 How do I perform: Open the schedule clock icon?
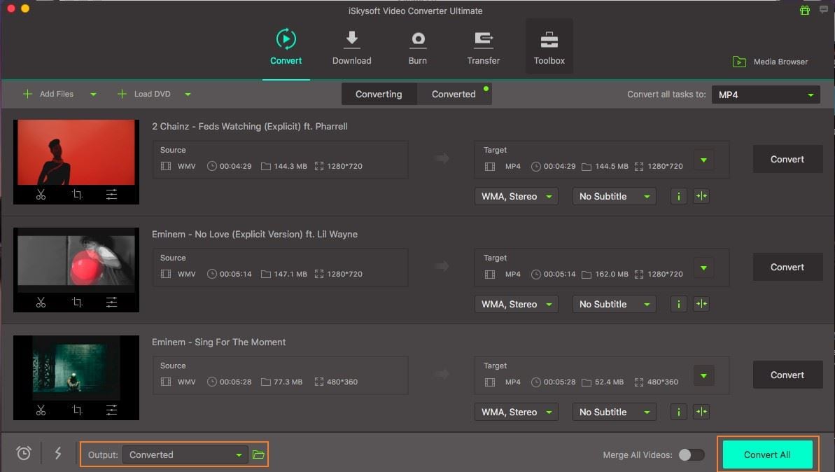coord(23,453)
